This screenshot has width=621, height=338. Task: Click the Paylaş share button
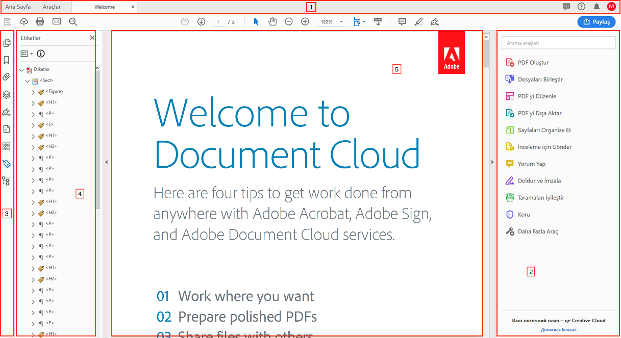(x=597, y=22)
